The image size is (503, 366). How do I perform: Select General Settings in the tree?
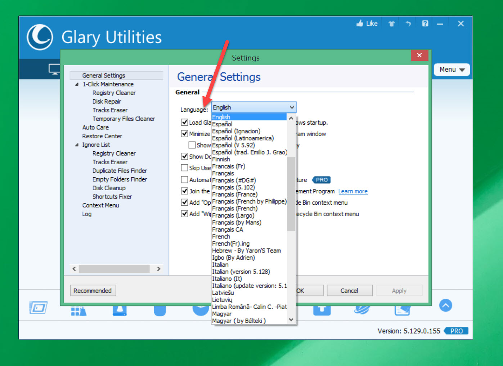(x=104, y=76)
